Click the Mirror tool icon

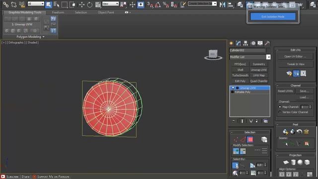pos(222,4)
